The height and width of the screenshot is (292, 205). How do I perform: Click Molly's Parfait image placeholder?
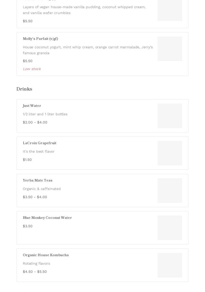pyautogui.click(x=170, y=49)
